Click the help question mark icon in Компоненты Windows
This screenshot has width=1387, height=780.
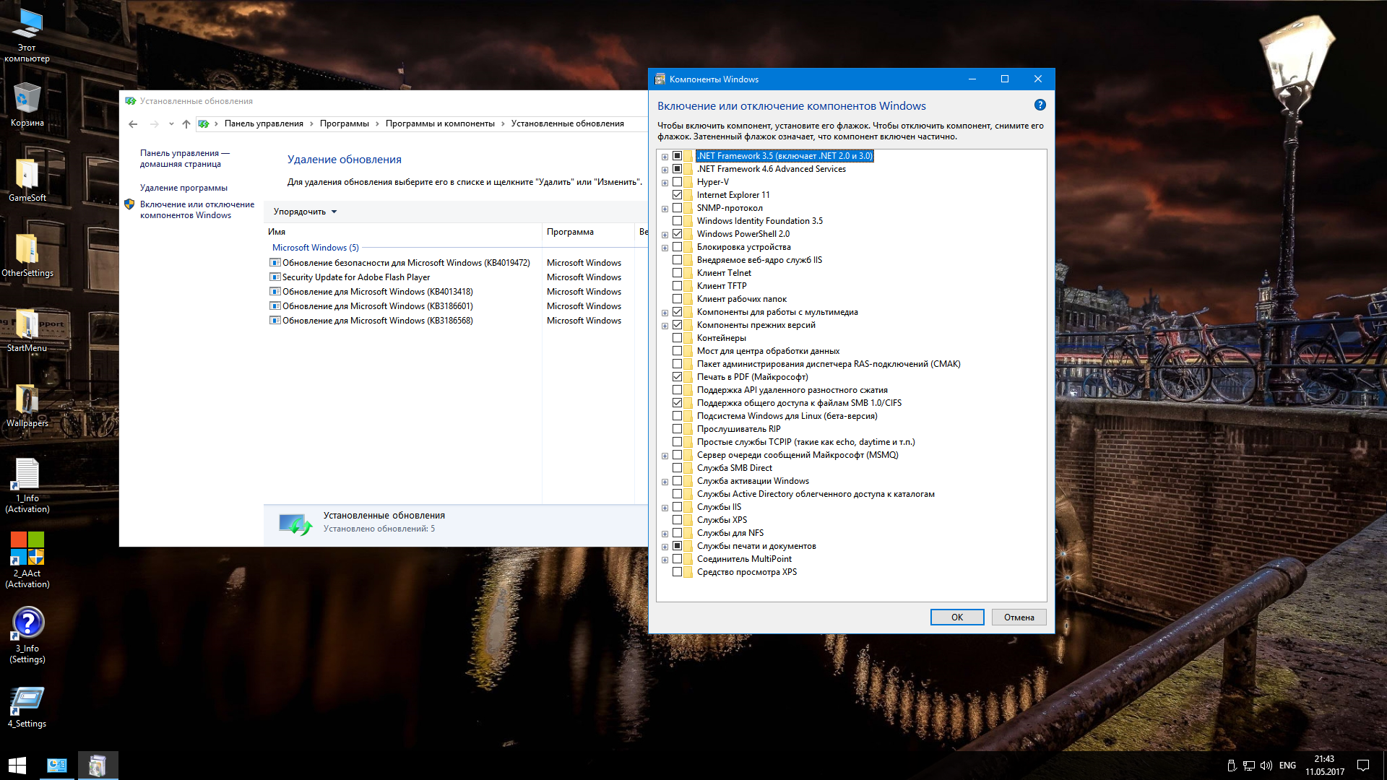1040,105
